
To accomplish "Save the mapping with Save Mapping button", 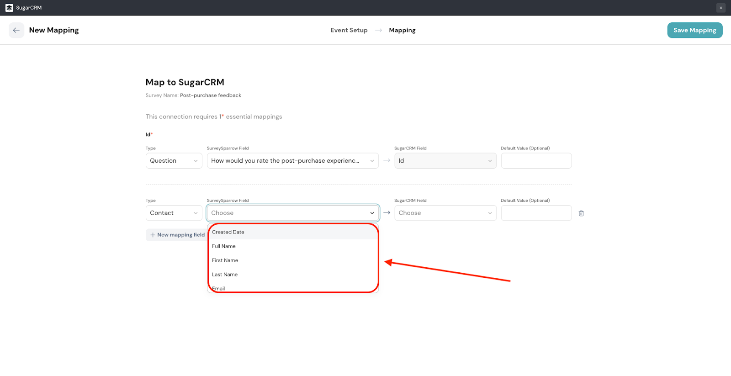I will [x=694, y=30].
